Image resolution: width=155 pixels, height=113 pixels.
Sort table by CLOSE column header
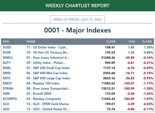pos(111,41)
